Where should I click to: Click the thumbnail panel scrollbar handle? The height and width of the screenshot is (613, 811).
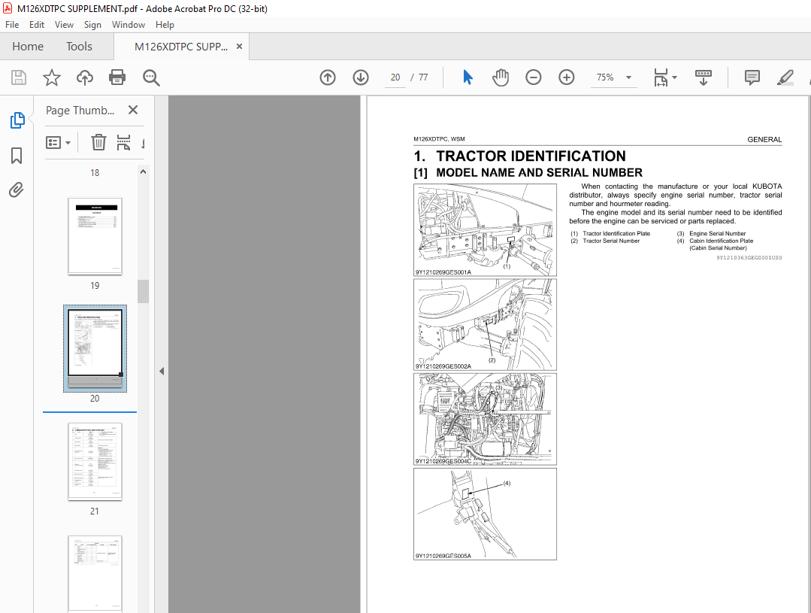144,291
